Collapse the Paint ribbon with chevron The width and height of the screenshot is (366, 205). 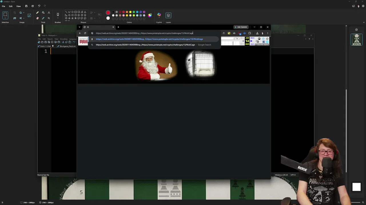[364, 22]
